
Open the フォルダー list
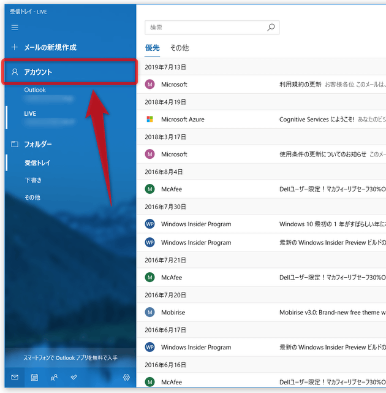pyautogui.click(x=70, y=144)
